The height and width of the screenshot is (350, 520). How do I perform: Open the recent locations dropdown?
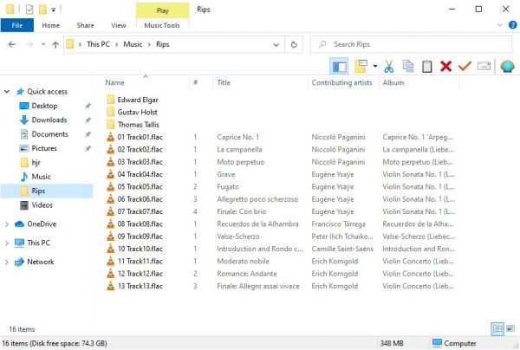coord(43,44)
